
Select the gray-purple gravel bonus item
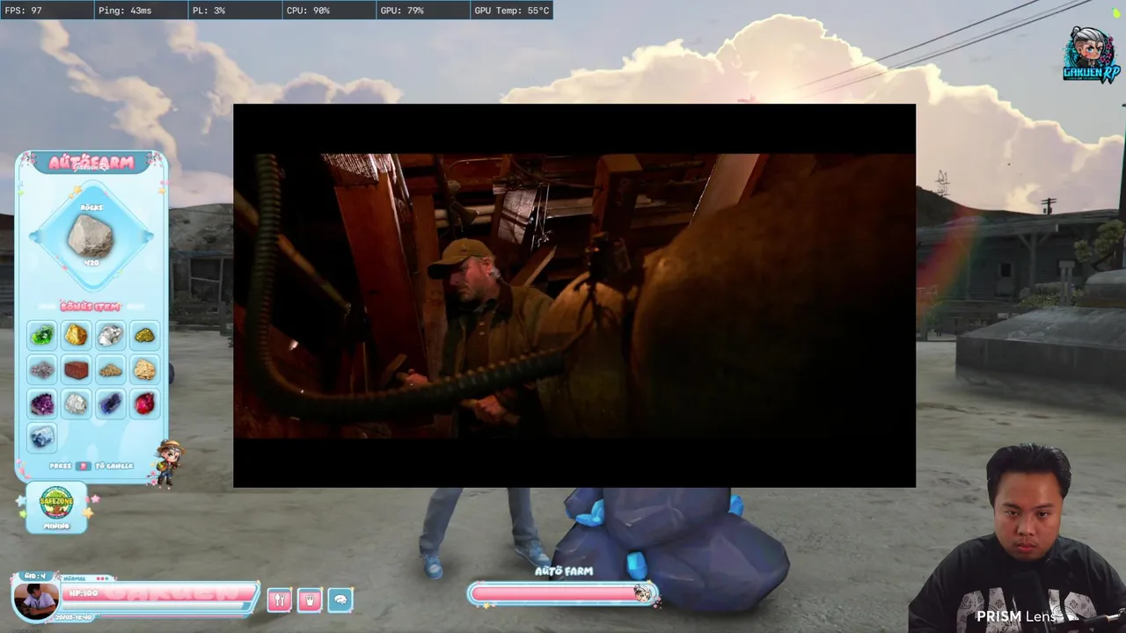(x=42, y=369)
